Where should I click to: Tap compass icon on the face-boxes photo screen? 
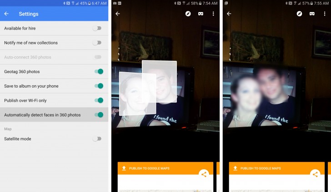click(x=188, y=14)
